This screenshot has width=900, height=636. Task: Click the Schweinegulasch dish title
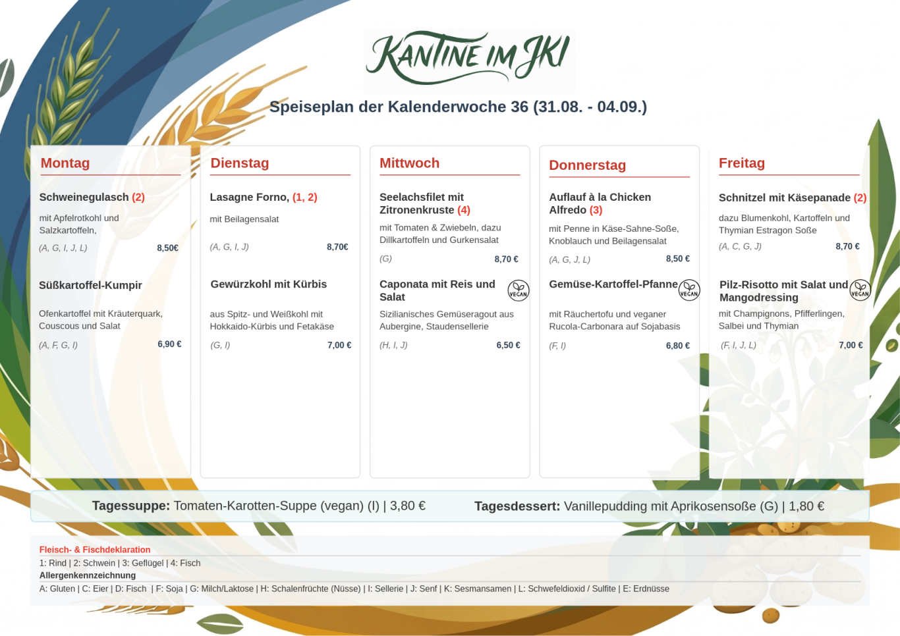click(92, 197)
